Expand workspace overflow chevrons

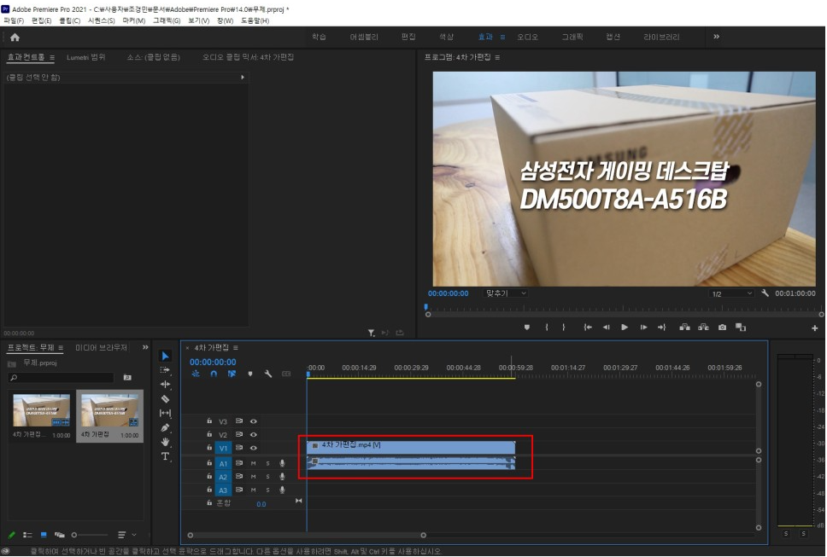coord(716,37)
